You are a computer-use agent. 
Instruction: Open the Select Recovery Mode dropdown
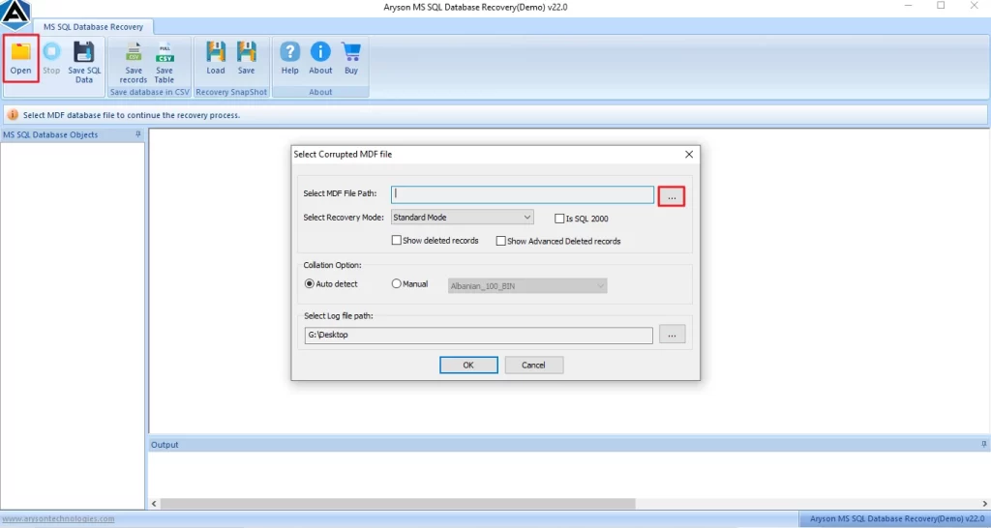pos(462,218)
